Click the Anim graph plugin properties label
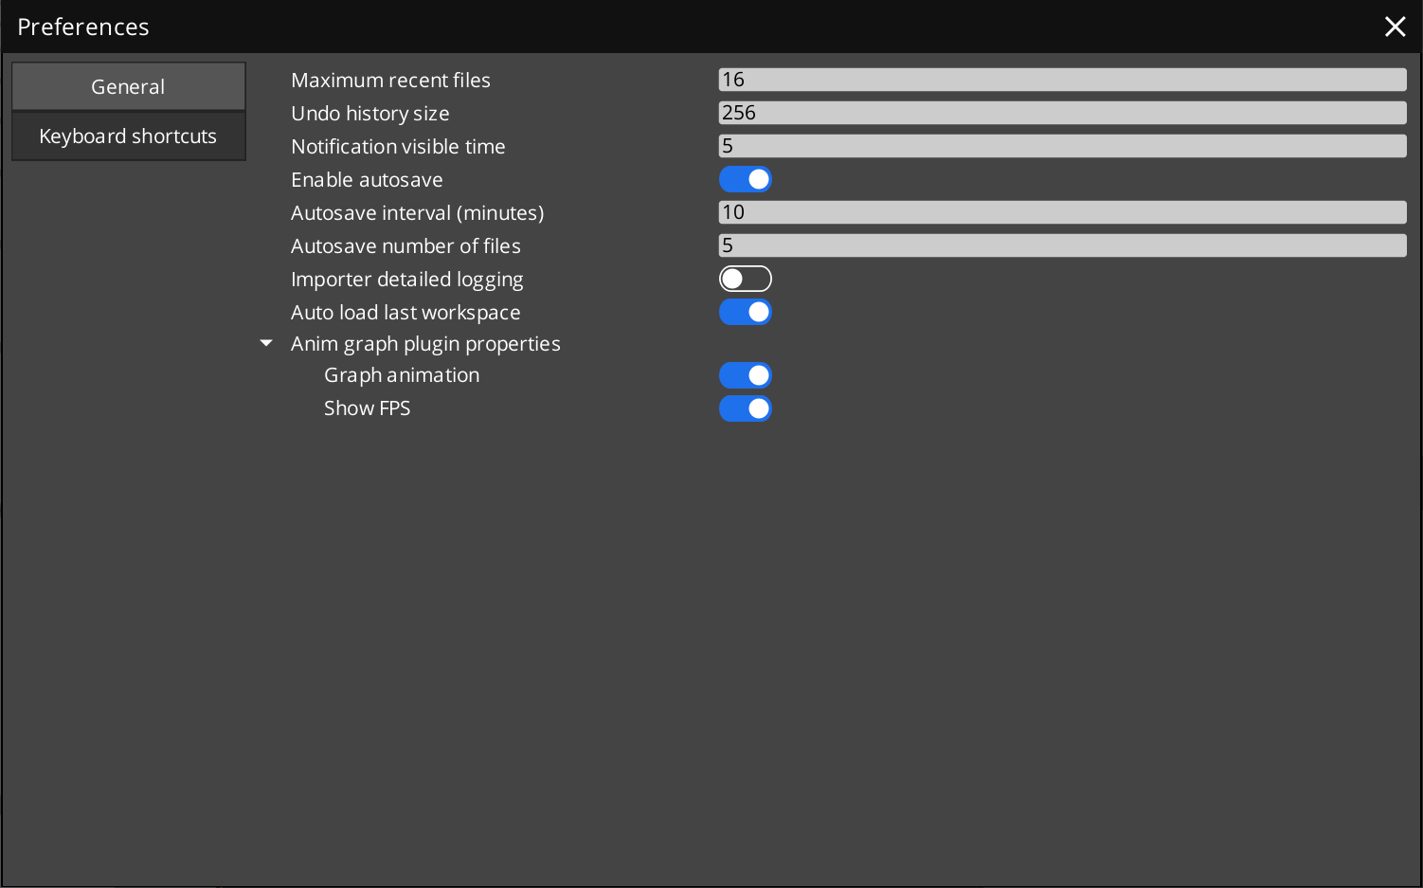 [424, 343]
